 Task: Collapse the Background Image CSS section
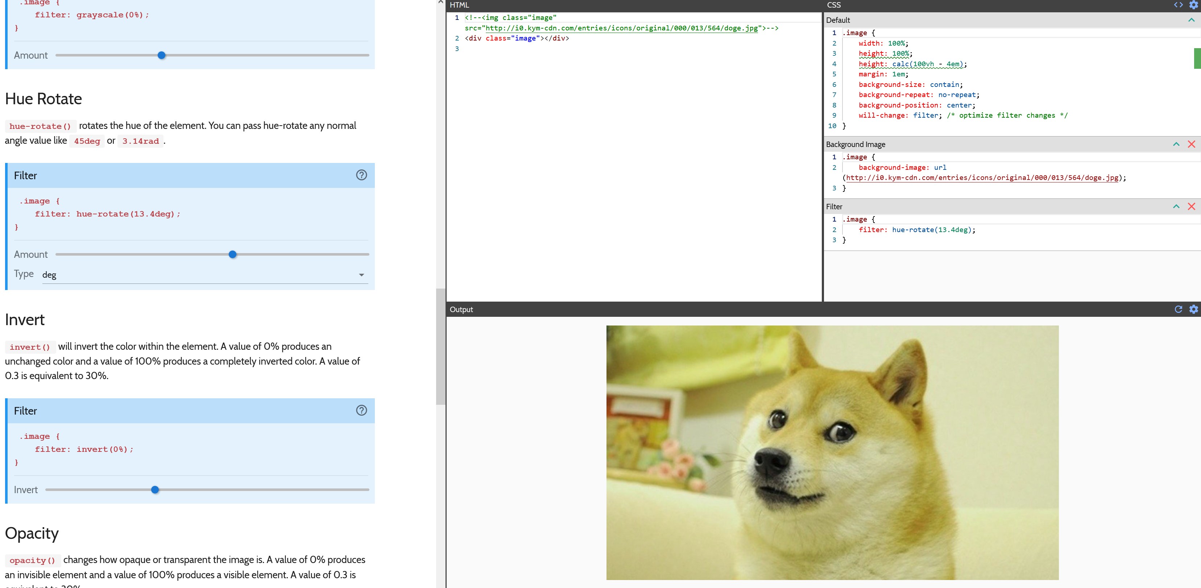(x=1176, y=144)
